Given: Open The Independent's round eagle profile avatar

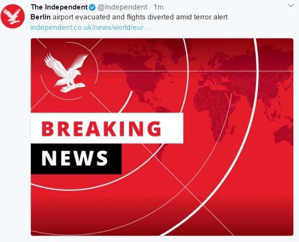Looking at the screenshot, I should coord(13,16).
